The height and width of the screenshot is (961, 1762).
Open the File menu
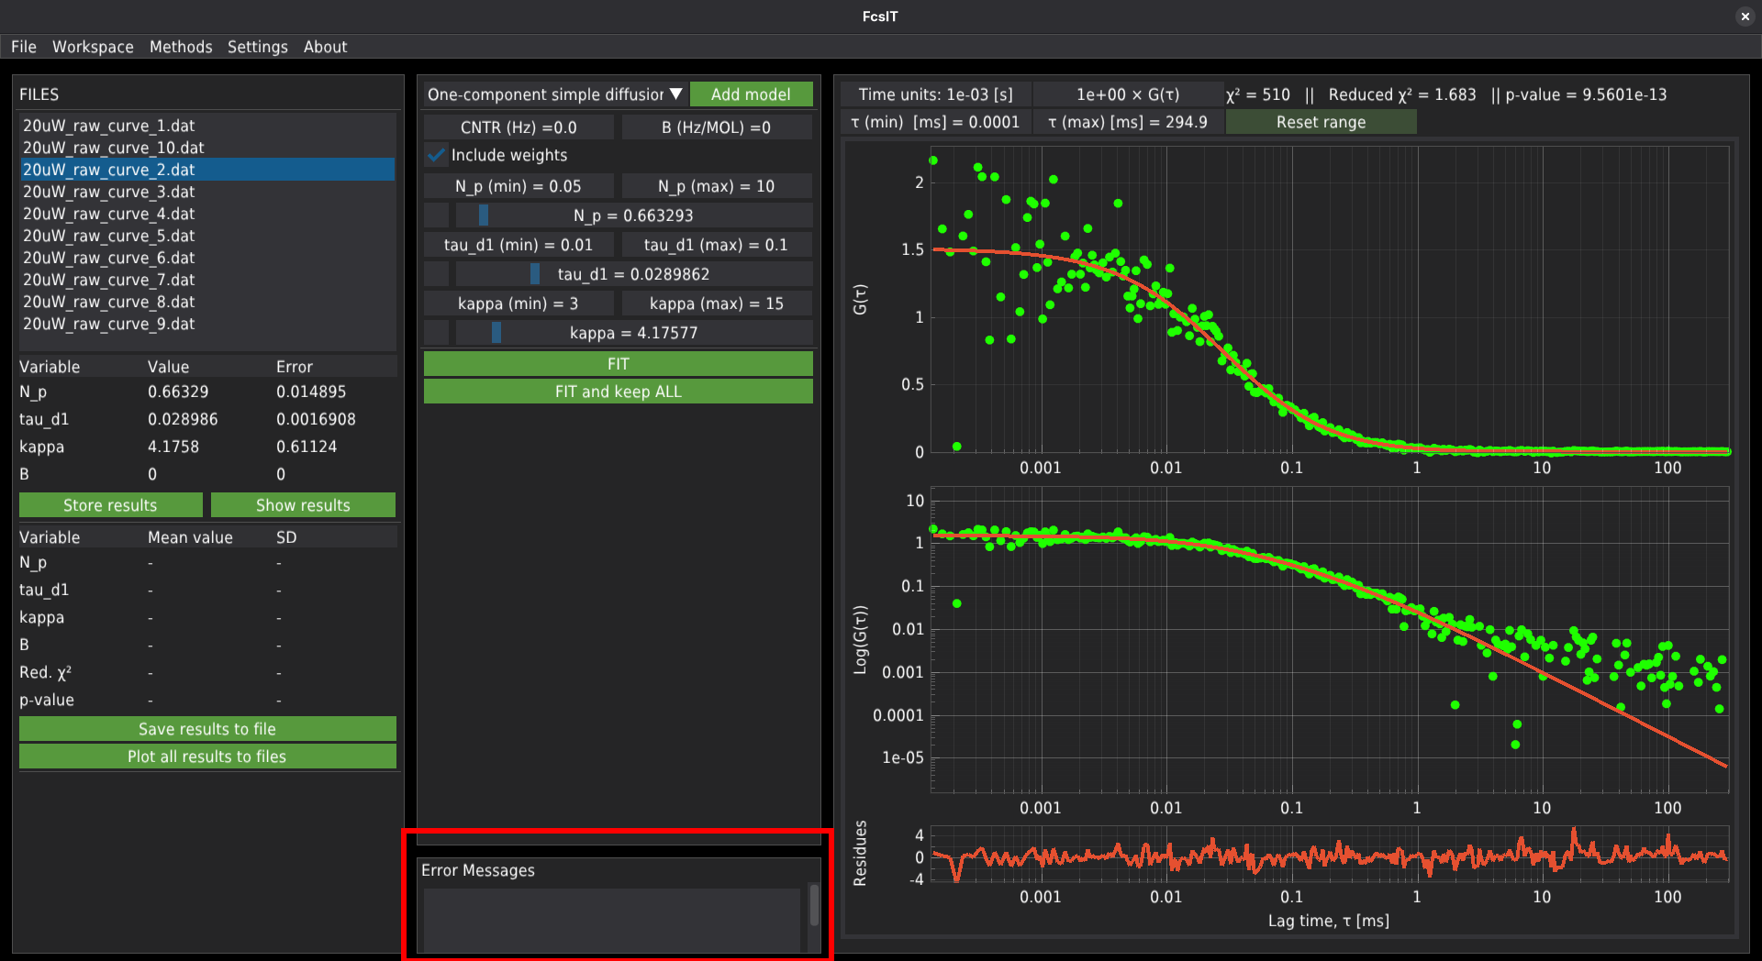24,47
